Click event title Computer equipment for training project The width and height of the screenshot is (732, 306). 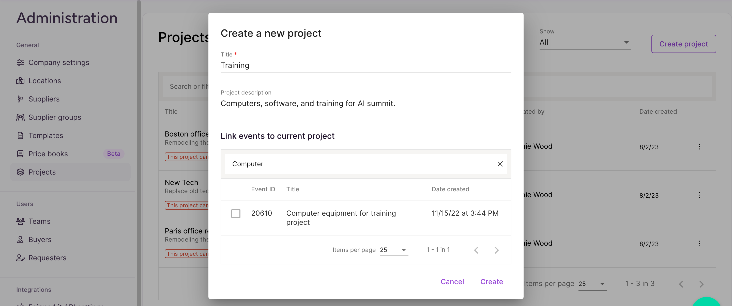(341, 218)
